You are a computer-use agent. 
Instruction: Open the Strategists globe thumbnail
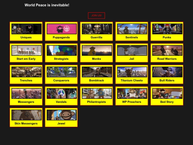(x=62, y=50)
